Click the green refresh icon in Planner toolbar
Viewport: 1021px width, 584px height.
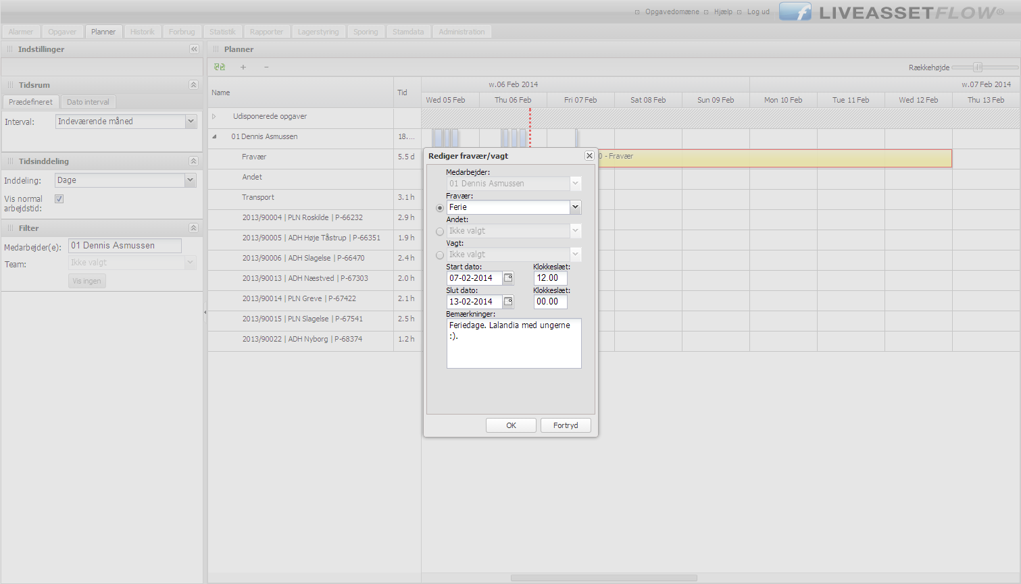[220, 67]
